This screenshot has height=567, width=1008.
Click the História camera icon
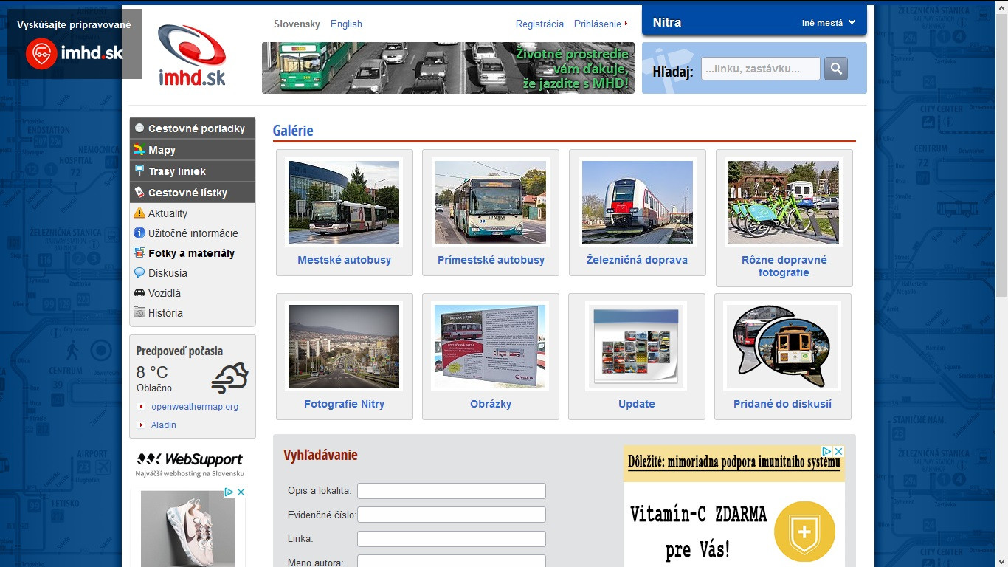click(x=139, y=313)
